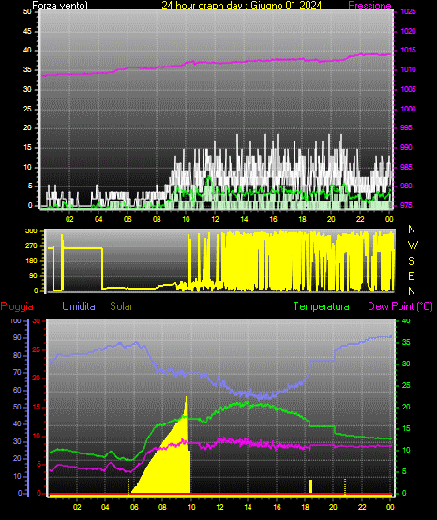Click the W wind direction label
The image size is (437, 520).
[413, 245]
